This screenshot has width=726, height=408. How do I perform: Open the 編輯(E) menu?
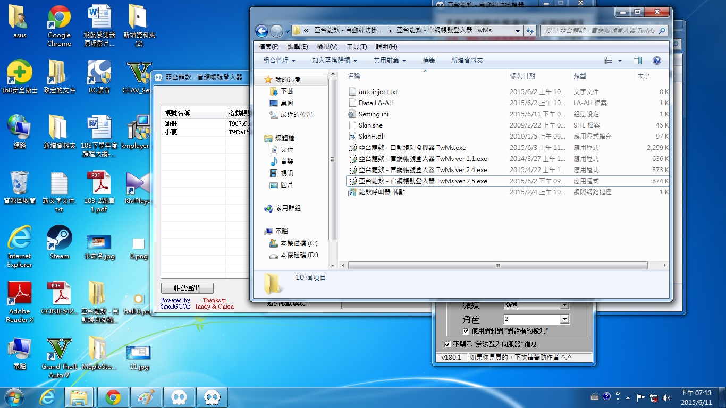click(x=298, y=47)
